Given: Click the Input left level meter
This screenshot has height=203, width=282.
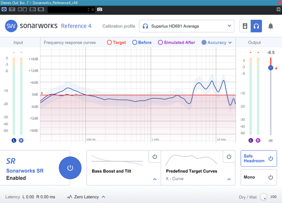Looking at the screenshot, I should 14,96.
